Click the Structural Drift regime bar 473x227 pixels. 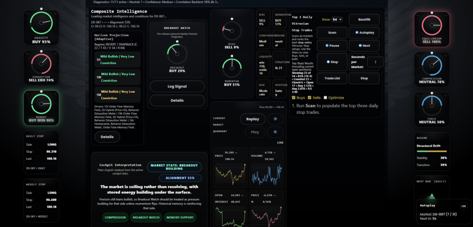tap(431, 151)
